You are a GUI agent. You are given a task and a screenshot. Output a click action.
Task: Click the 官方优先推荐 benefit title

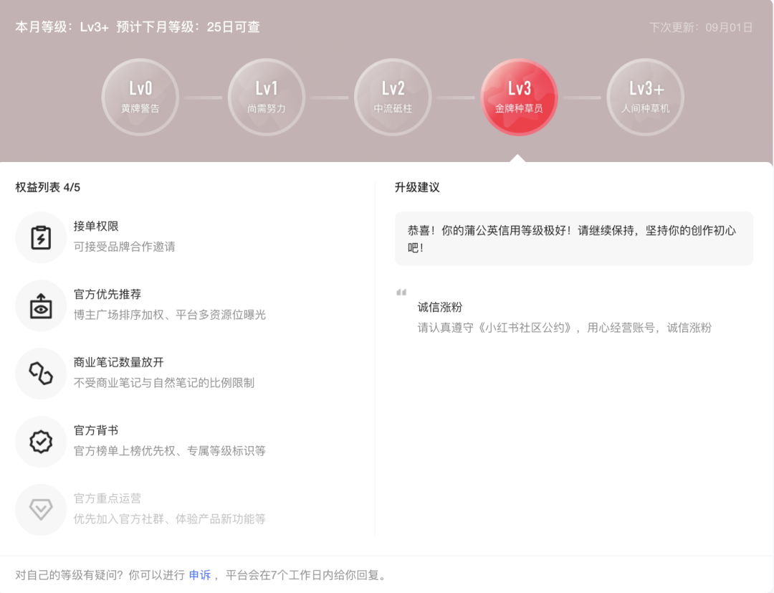click(x=107, y=295)
